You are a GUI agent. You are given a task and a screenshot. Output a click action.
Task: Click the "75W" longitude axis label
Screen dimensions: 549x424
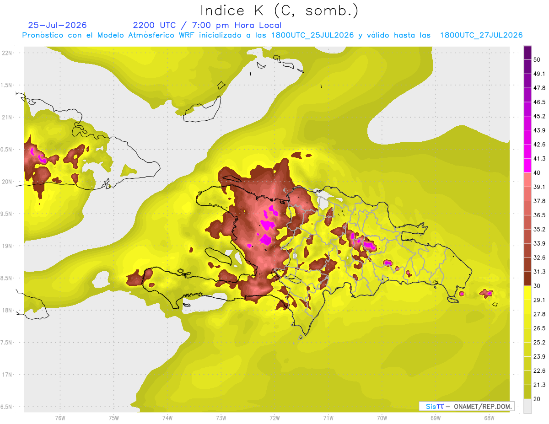pos(114,418)
